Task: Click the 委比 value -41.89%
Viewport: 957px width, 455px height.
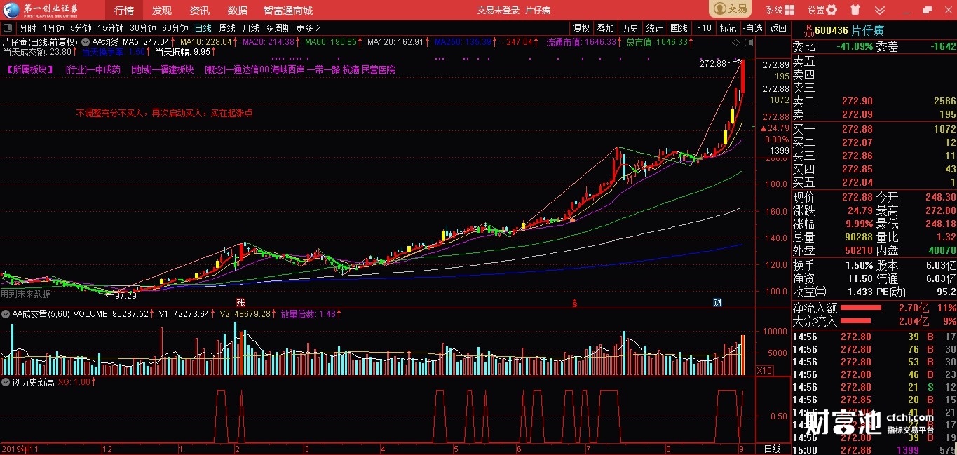Action: (855, 47)
